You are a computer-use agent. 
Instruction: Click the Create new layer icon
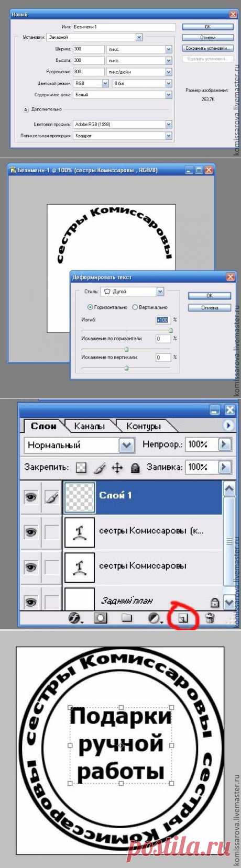click(183, 618)
